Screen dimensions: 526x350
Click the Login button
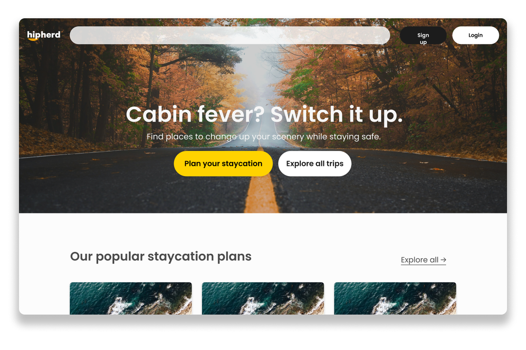click(475, 35)
